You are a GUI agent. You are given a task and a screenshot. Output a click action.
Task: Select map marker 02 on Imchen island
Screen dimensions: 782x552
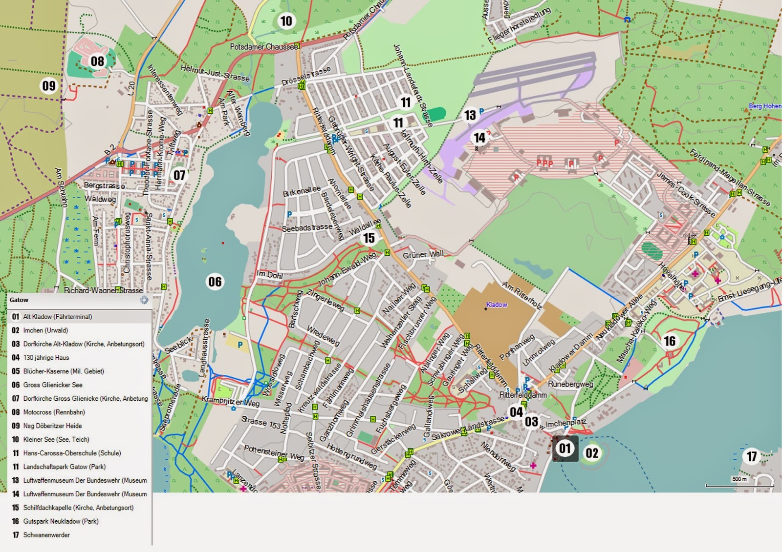pyautogui.click(x=592, y=453)
